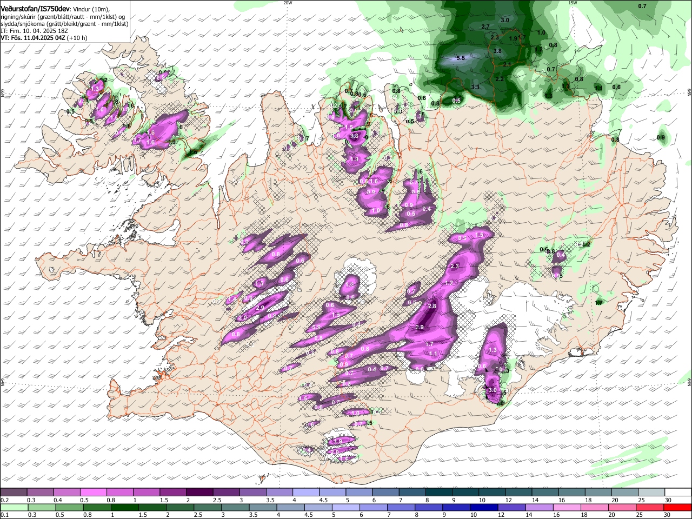Click the darkest purple 2–2.5 snow legend swatch
Screen dimensions: 692x519
pos(199,492)
